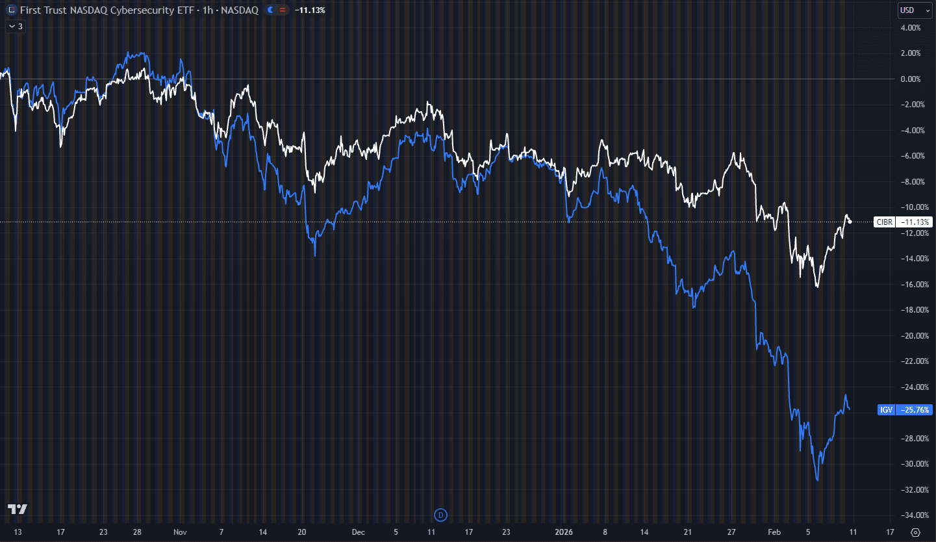Click the red data status icon

click(x=283, y=10)
